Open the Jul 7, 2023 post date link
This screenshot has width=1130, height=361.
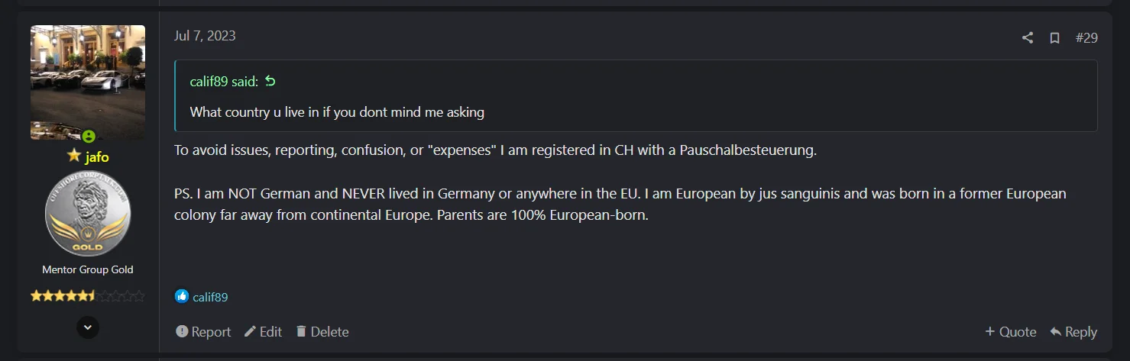pyautogui.click(x=205, y=36)
